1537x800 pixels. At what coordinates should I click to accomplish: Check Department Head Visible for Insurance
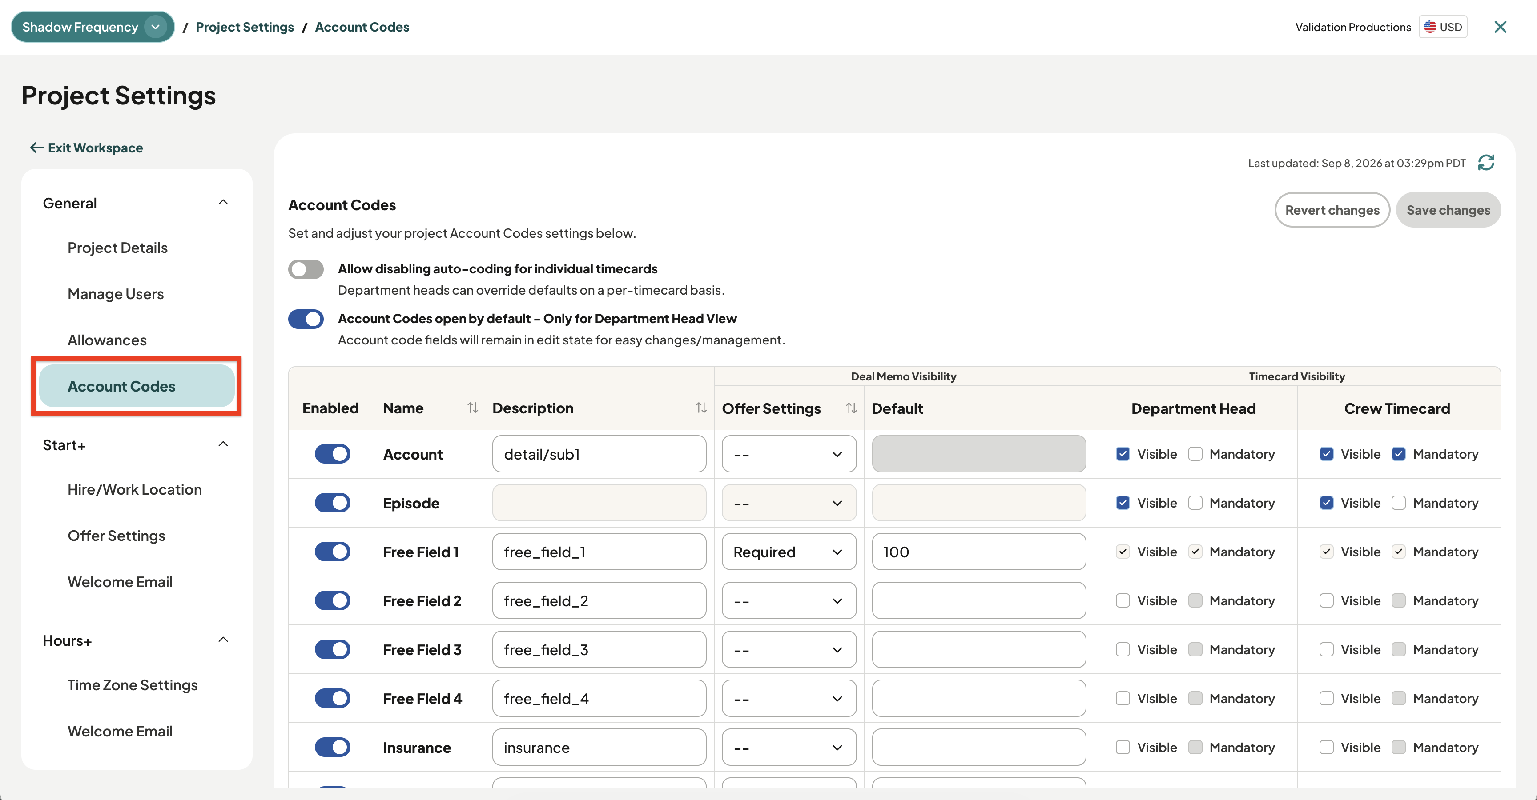1123,747
